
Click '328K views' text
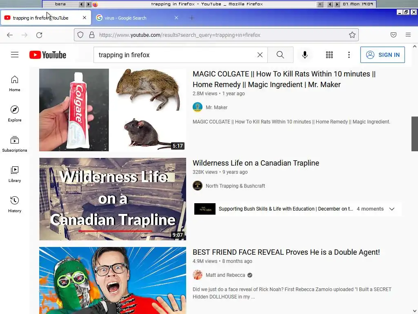(205, 172)
